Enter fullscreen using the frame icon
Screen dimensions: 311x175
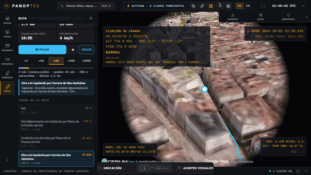pyautogui.click(x=263, y=6)
